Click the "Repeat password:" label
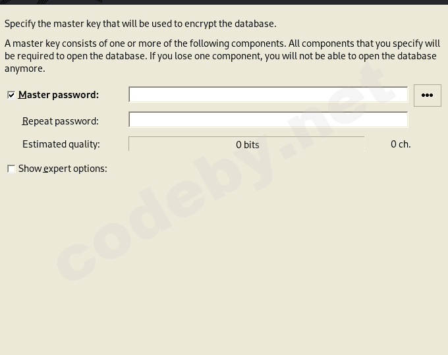Image resolution: width=448 pixels, height=355 pixels. coord(60,121)
